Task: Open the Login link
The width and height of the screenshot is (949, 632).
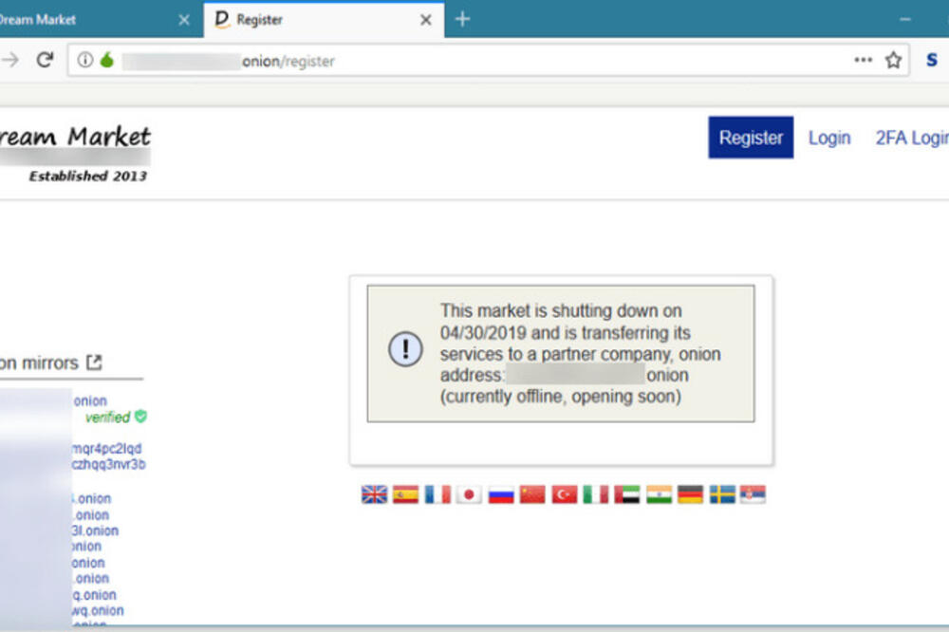Action: pos(828,138)
